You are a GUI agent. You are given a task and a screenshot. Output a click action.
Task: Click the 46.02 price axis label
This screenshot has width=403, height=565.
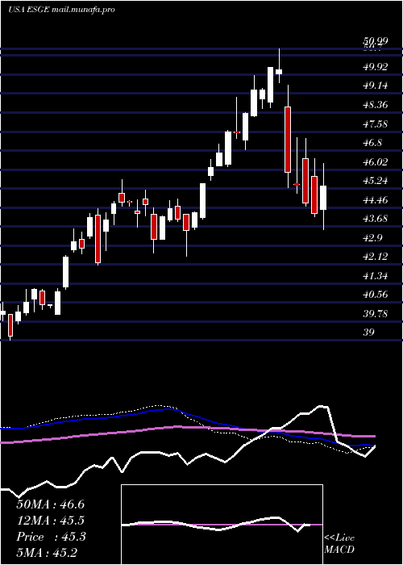coord(376,161)
